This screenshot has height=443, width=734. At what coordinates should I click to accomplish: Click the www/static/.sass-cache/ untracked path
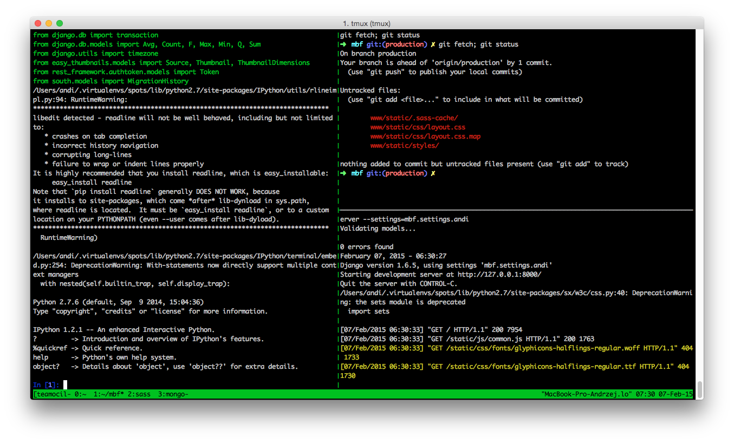(414, 118)
